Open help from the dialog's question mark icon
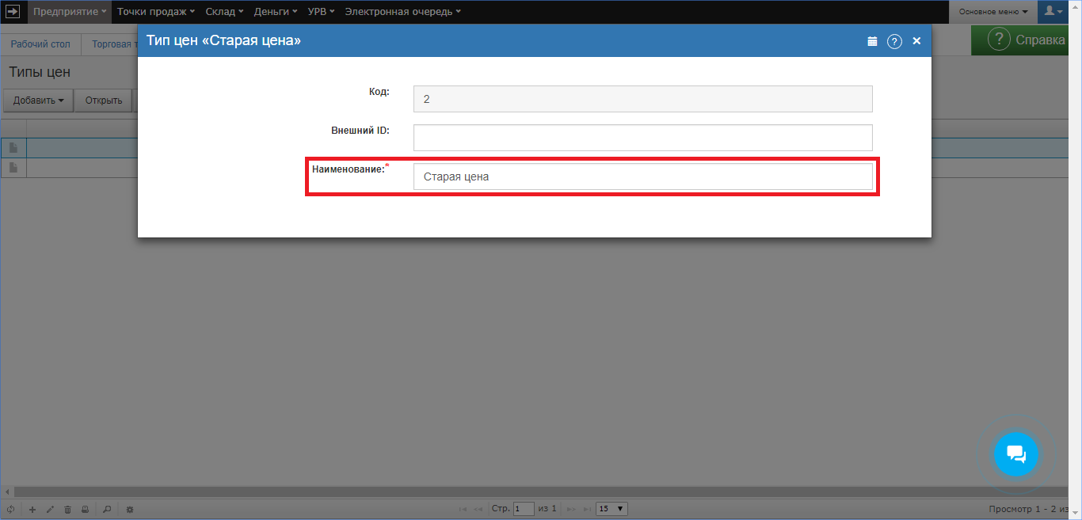 pos(894,41)
